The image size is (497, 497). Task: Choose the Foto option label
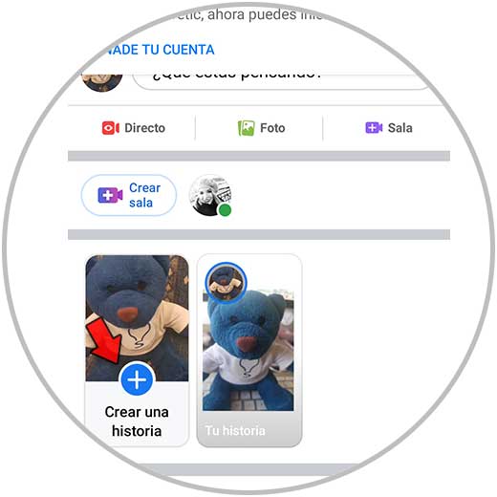[x=272, y=128]
